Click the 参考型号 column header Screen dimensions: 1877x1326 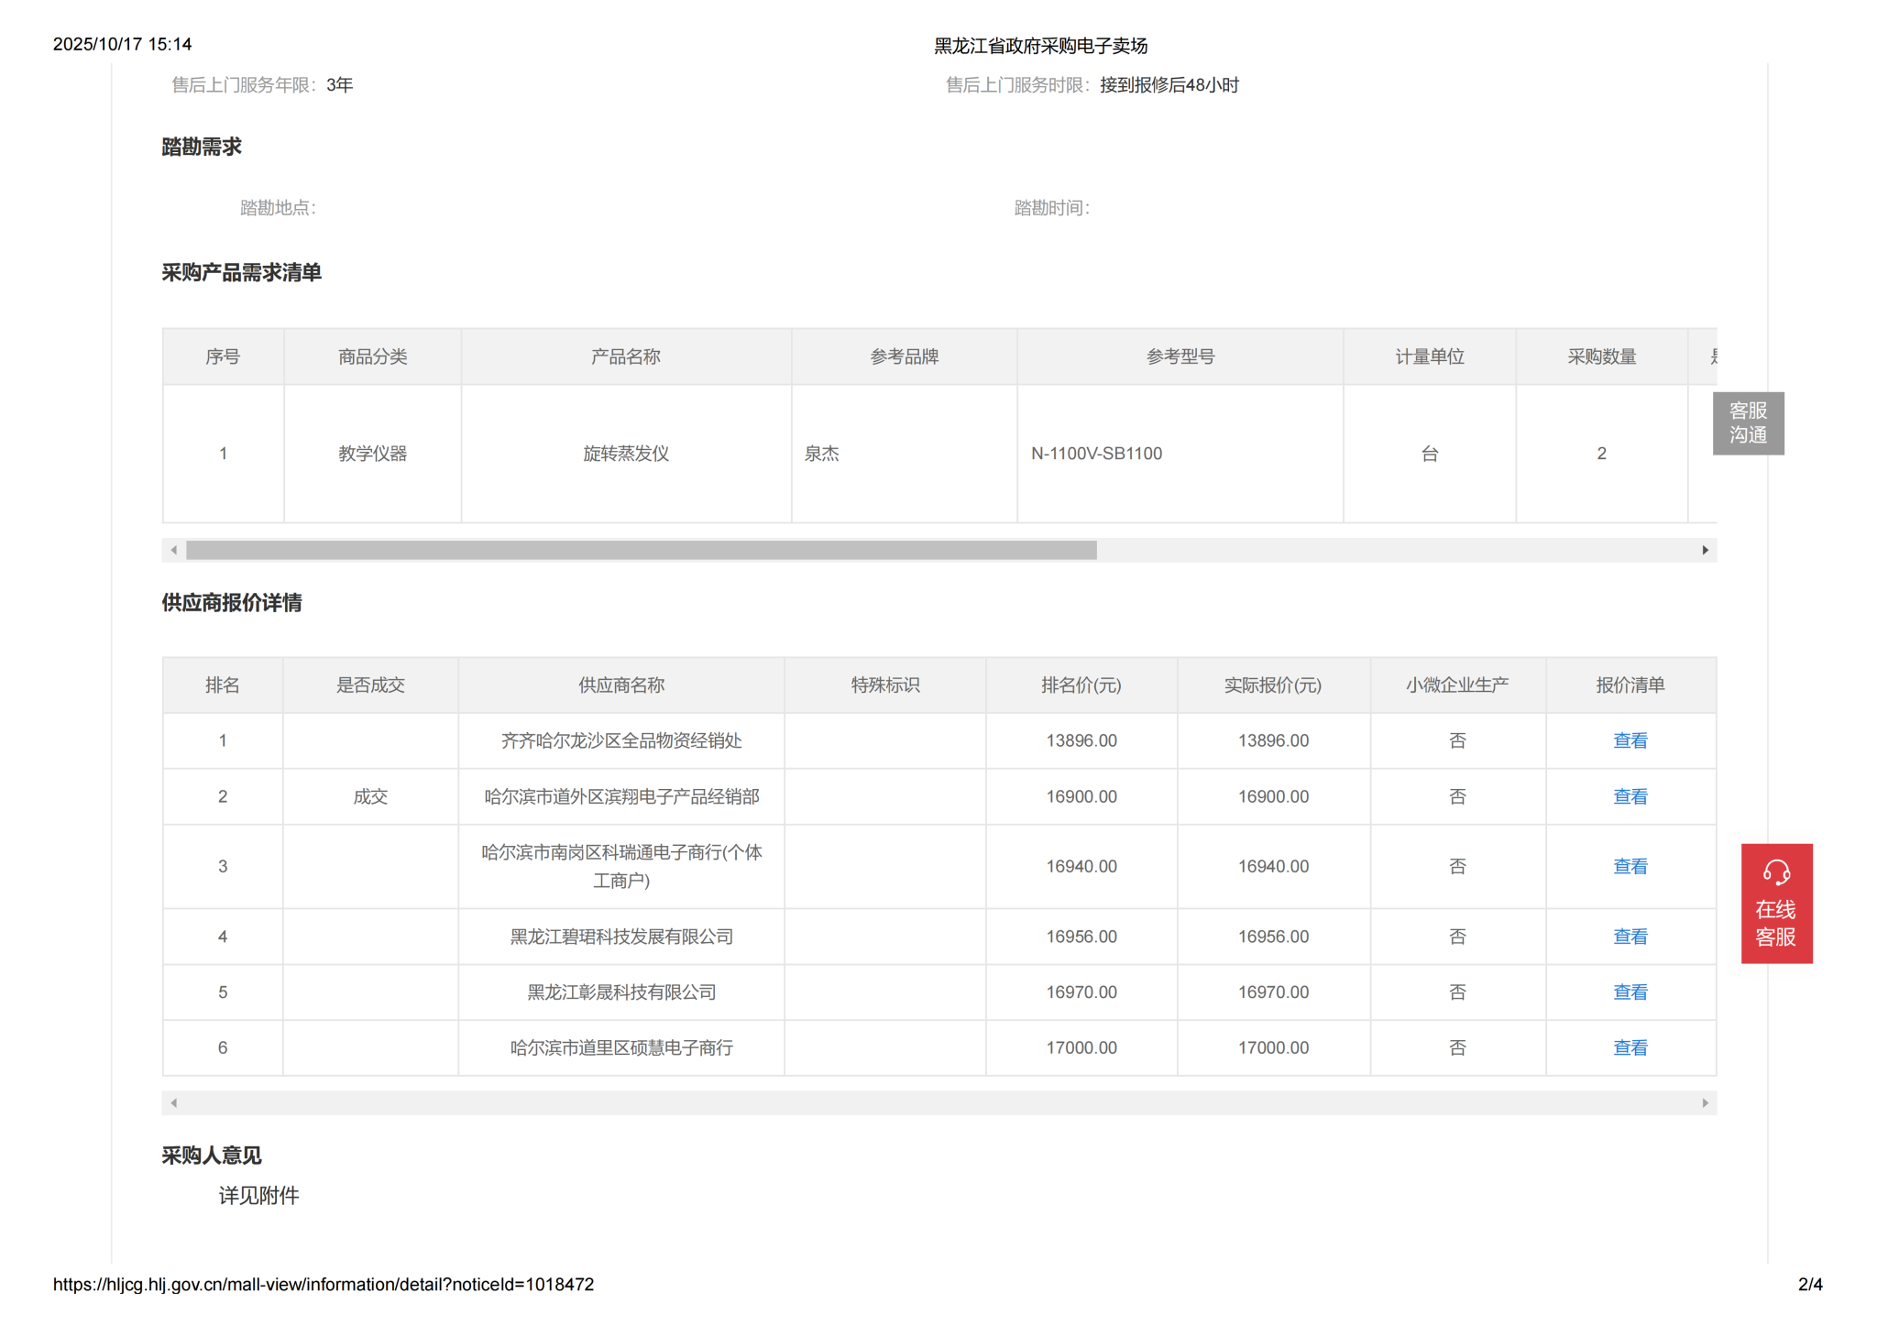[1180, 356]
